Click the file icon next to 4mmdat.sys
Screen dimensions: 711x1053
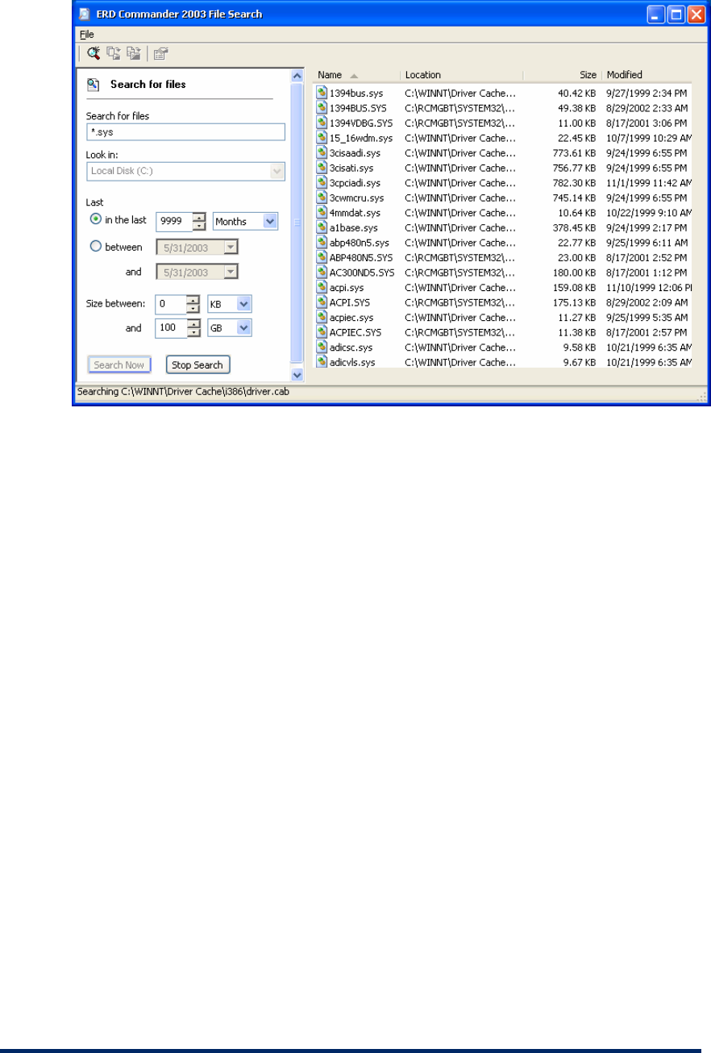[322, 213]
